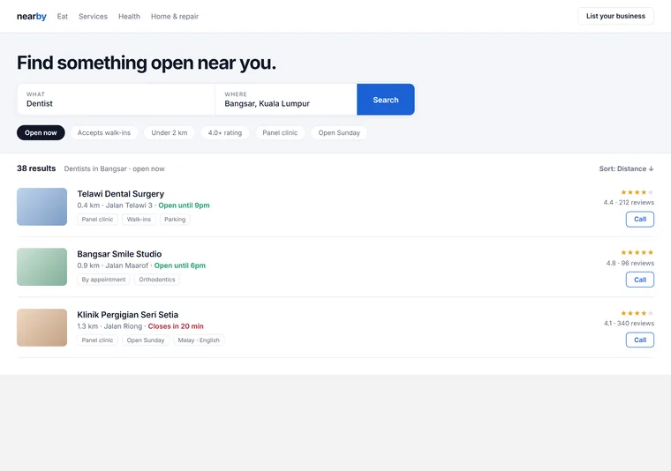The image size is (671, 471).
Task: Click List your business button
Action: pyautogui.click(x=615, y=16)
